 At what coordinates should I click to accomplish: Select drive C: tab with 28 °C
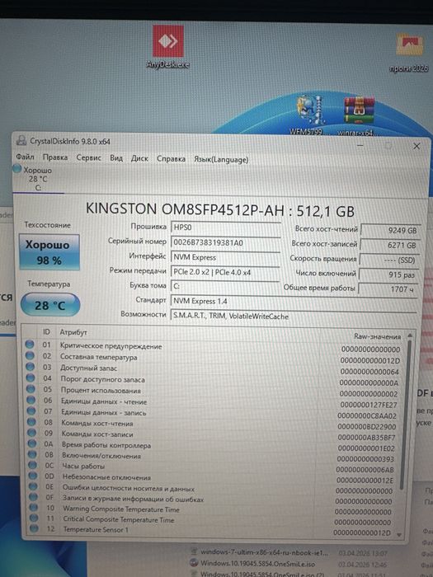[38, 179]
